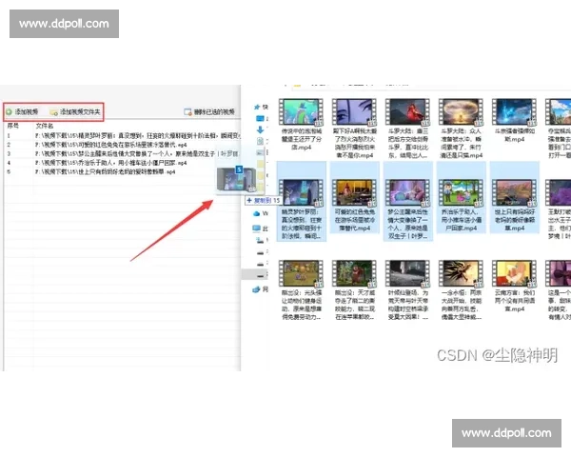Open This PC monitor icon in sidebar
Viewport: 571px width, 457px height.
pos(257,228)
